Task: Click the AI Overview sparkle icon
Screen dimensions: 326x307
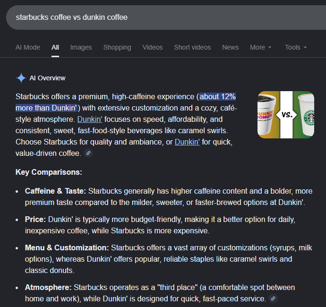Action: point(21,78)
